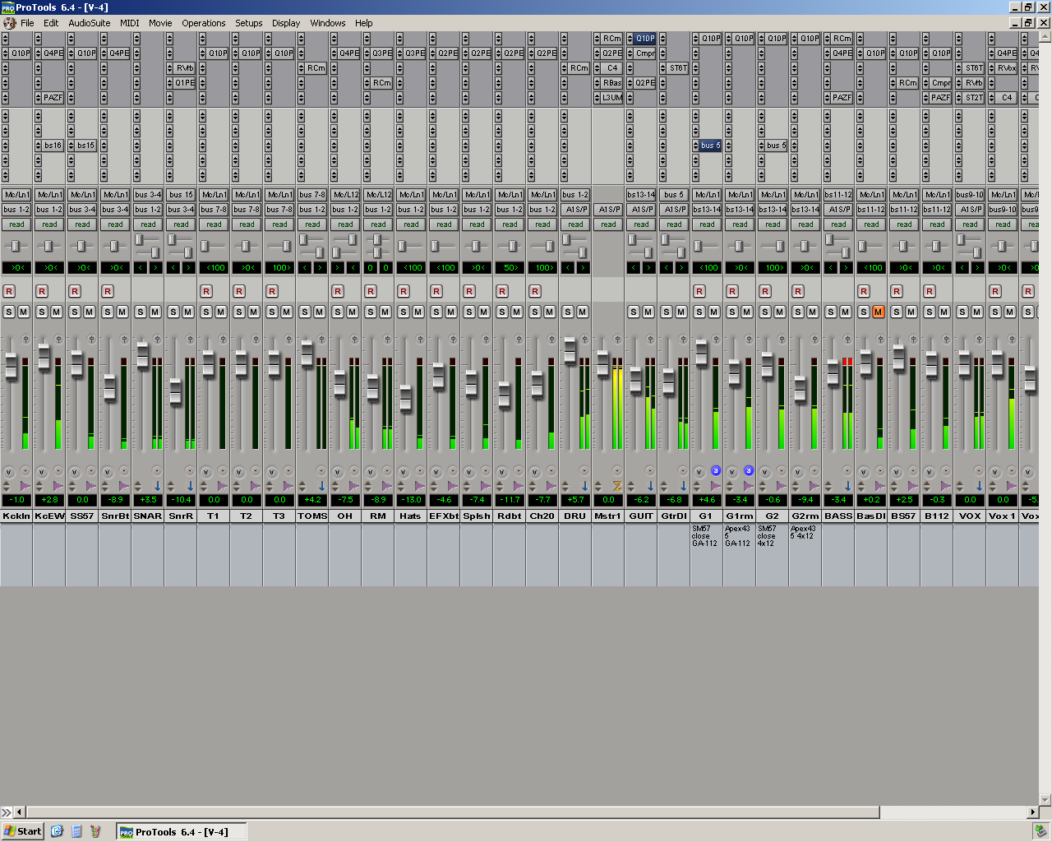Click the volume fader on Mstr1 track

click(602, 363)
